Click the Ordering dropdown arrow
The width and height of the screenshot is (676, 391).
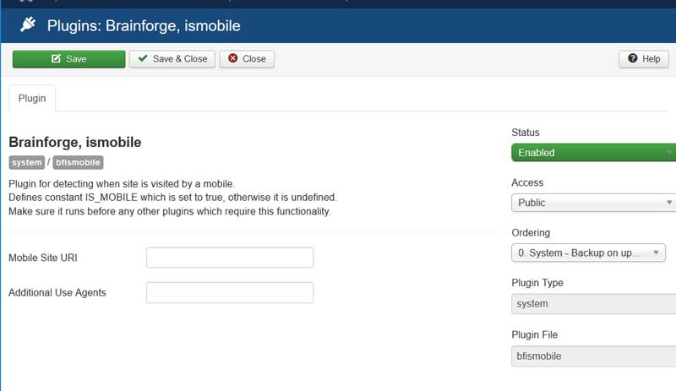pos(656,253)
